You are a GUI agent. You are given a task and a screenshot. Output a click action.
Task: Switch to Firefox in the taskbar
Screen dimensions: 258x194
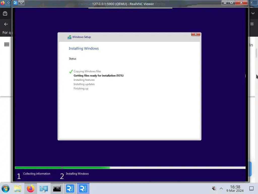(30, 188)
